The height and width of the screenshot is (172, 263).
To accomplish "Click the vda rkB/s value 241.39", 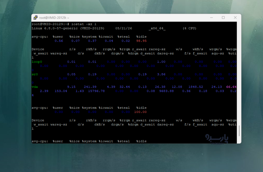I will pyautogui.click(x=90, y=87).
